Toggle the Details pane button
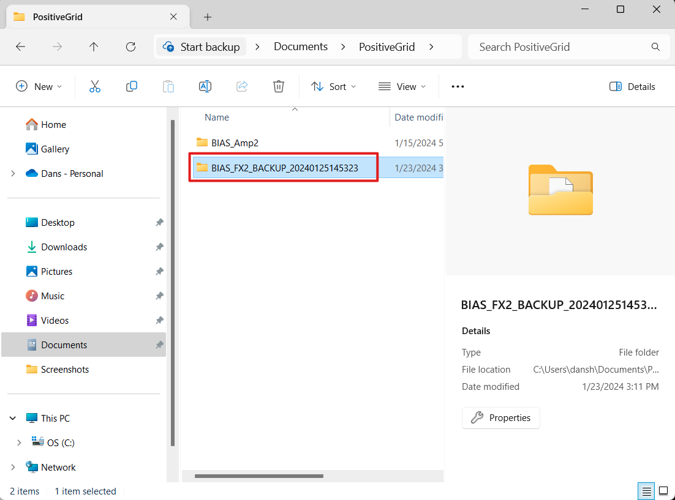Image resolution: width=675 pixels, height=500 pixels. tap(633, 86)
